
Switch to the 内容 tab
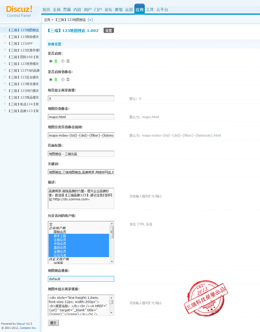[x=77, y=10]
